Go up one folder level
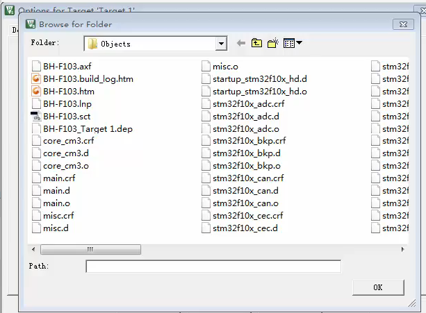This screenshot has width=426, height=313. pyautogui.click(x=256, y=43)
